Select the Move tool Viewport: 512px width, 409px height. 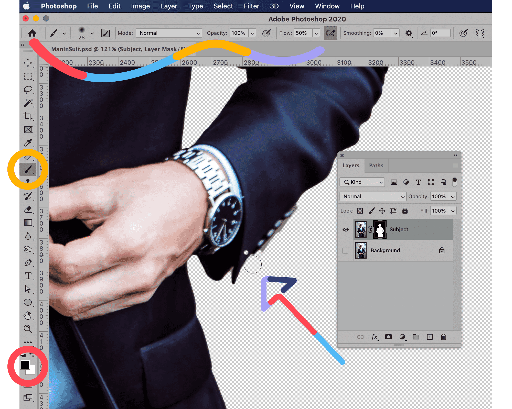click(x=28, y=63)
